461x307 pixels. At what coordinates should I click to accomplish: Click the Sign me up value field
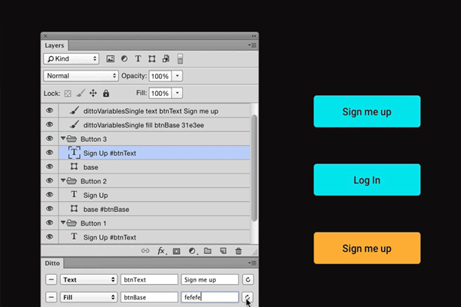[210, 279]
